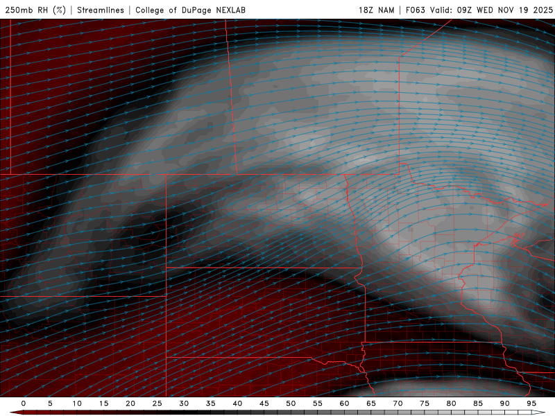
Task: Select the '60' color scale label
Action: coord(344,404)
